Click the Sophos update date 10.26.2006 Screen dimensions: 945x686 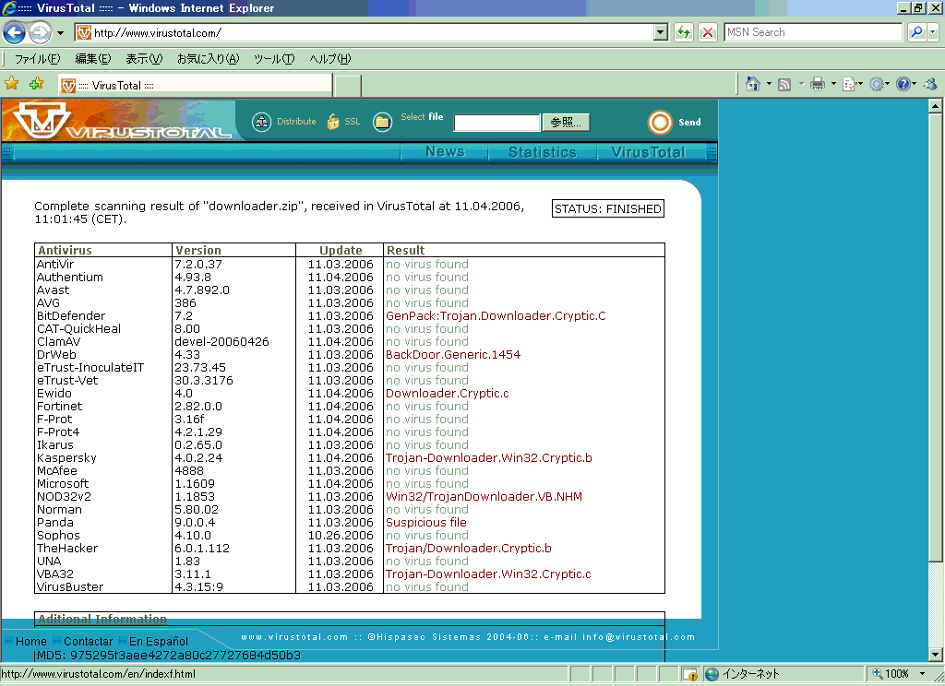pyautogui.click(x=341, y=535)
